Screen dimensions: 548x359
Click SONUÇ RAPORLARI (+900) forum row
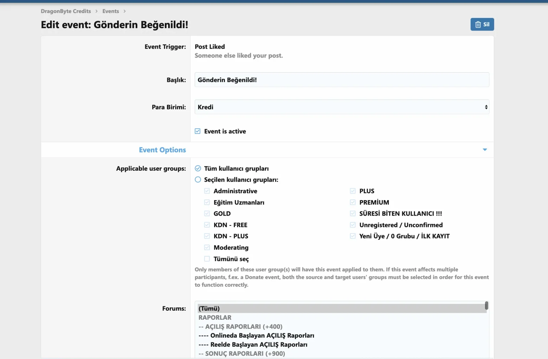(x=342, y=353)
